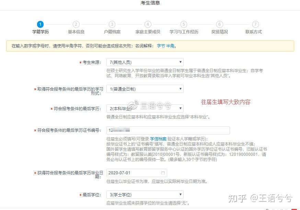Viewport: 300px width, 210px height.
Task: Click the graduation date field 2020-07-01
Action: pos(137,173)
